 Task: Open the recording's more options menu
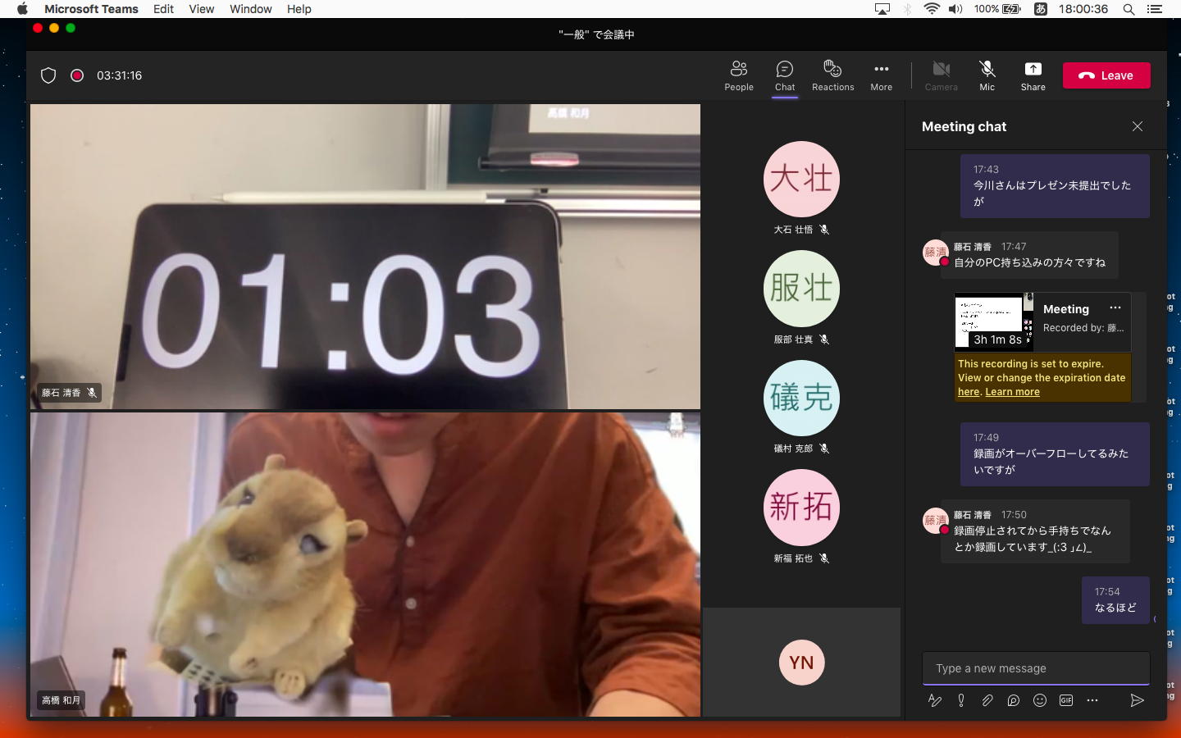[x=1115, y=308]
